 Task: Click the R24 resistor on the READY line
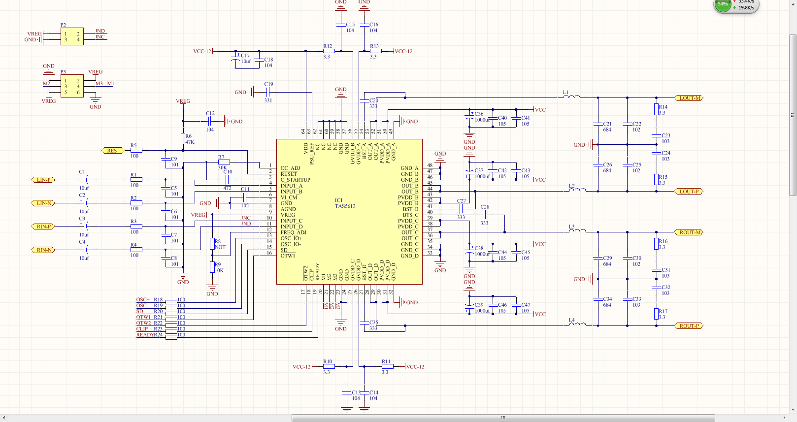point(171,337)
